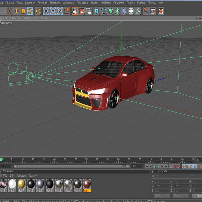Click the position X 0 cm field
Image resolution: width=202 pixels, height=202 pixels.
pyautogui.click(x=162, y=182)
